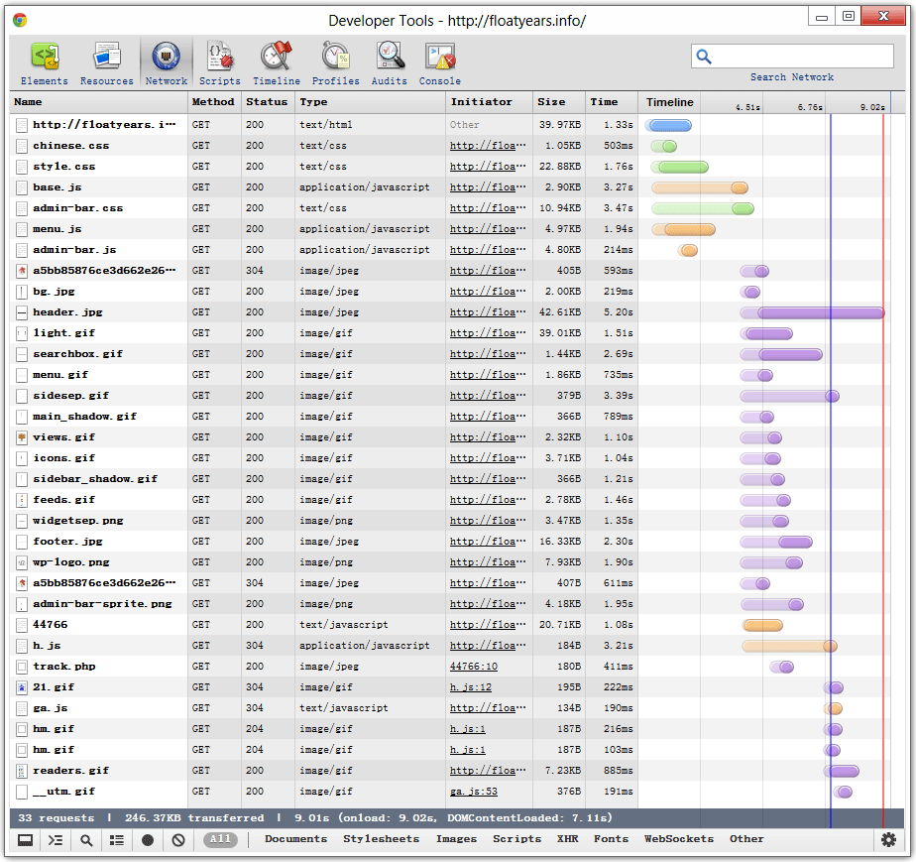Toggle small resource rows list icon

tap(117, 840)
